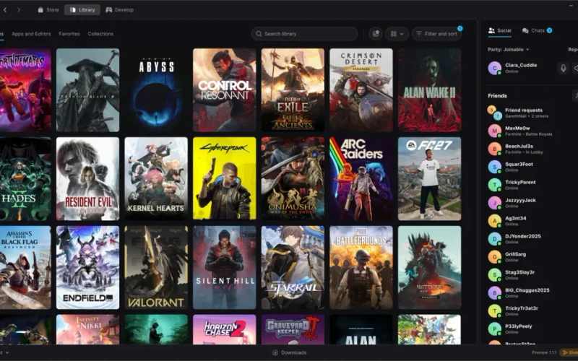578x361 pixels.
Task: Click the magnifier icon in search
Action: pos(259,34)
